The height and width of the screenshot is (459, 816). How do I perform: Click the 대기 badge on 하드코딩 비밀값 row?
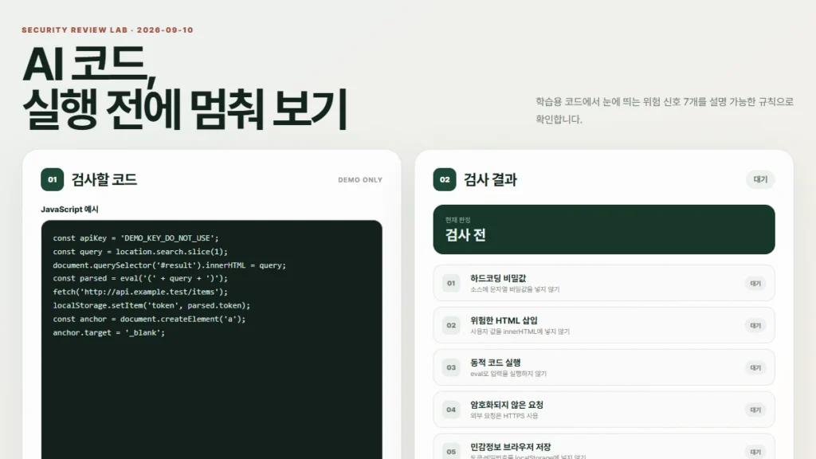[755, 283]
